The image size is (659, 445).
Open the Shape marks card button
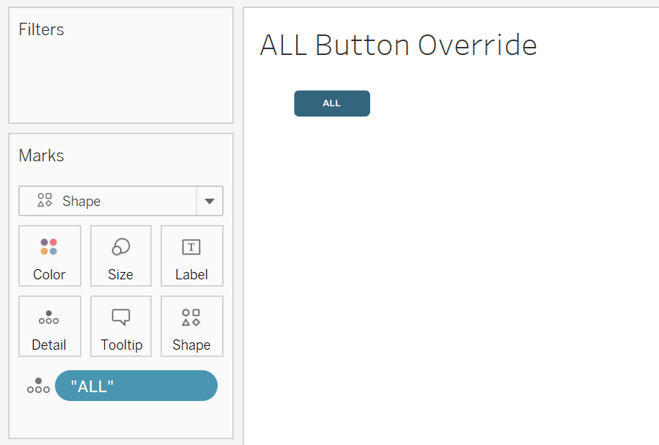pos(191,326)
